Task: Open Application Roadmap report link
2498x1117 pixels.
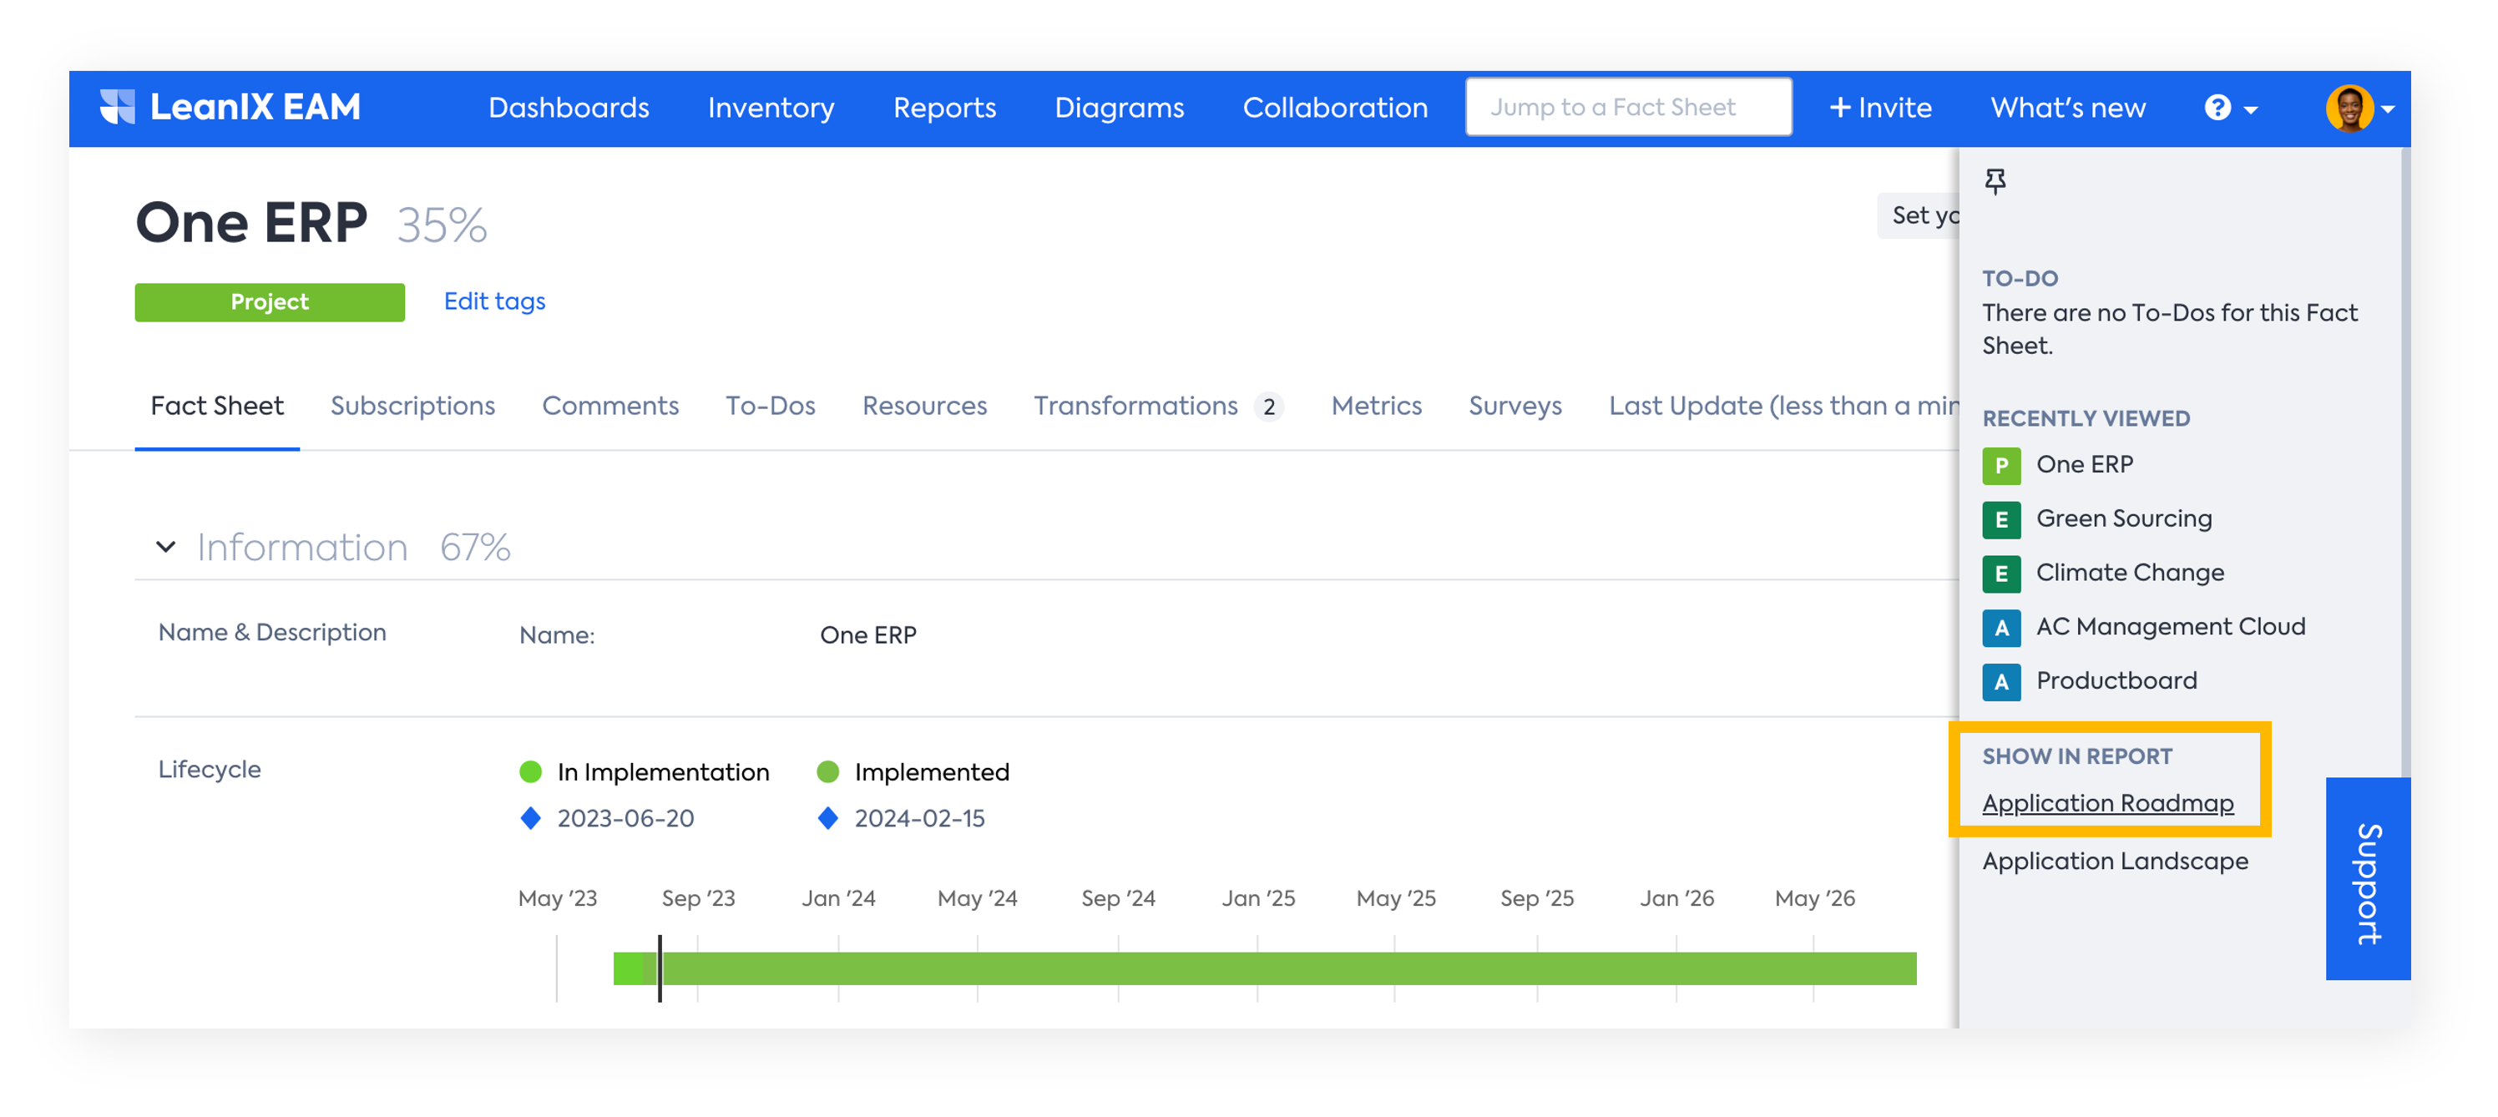Action: pyautogui.click(x=2107, y=804)
